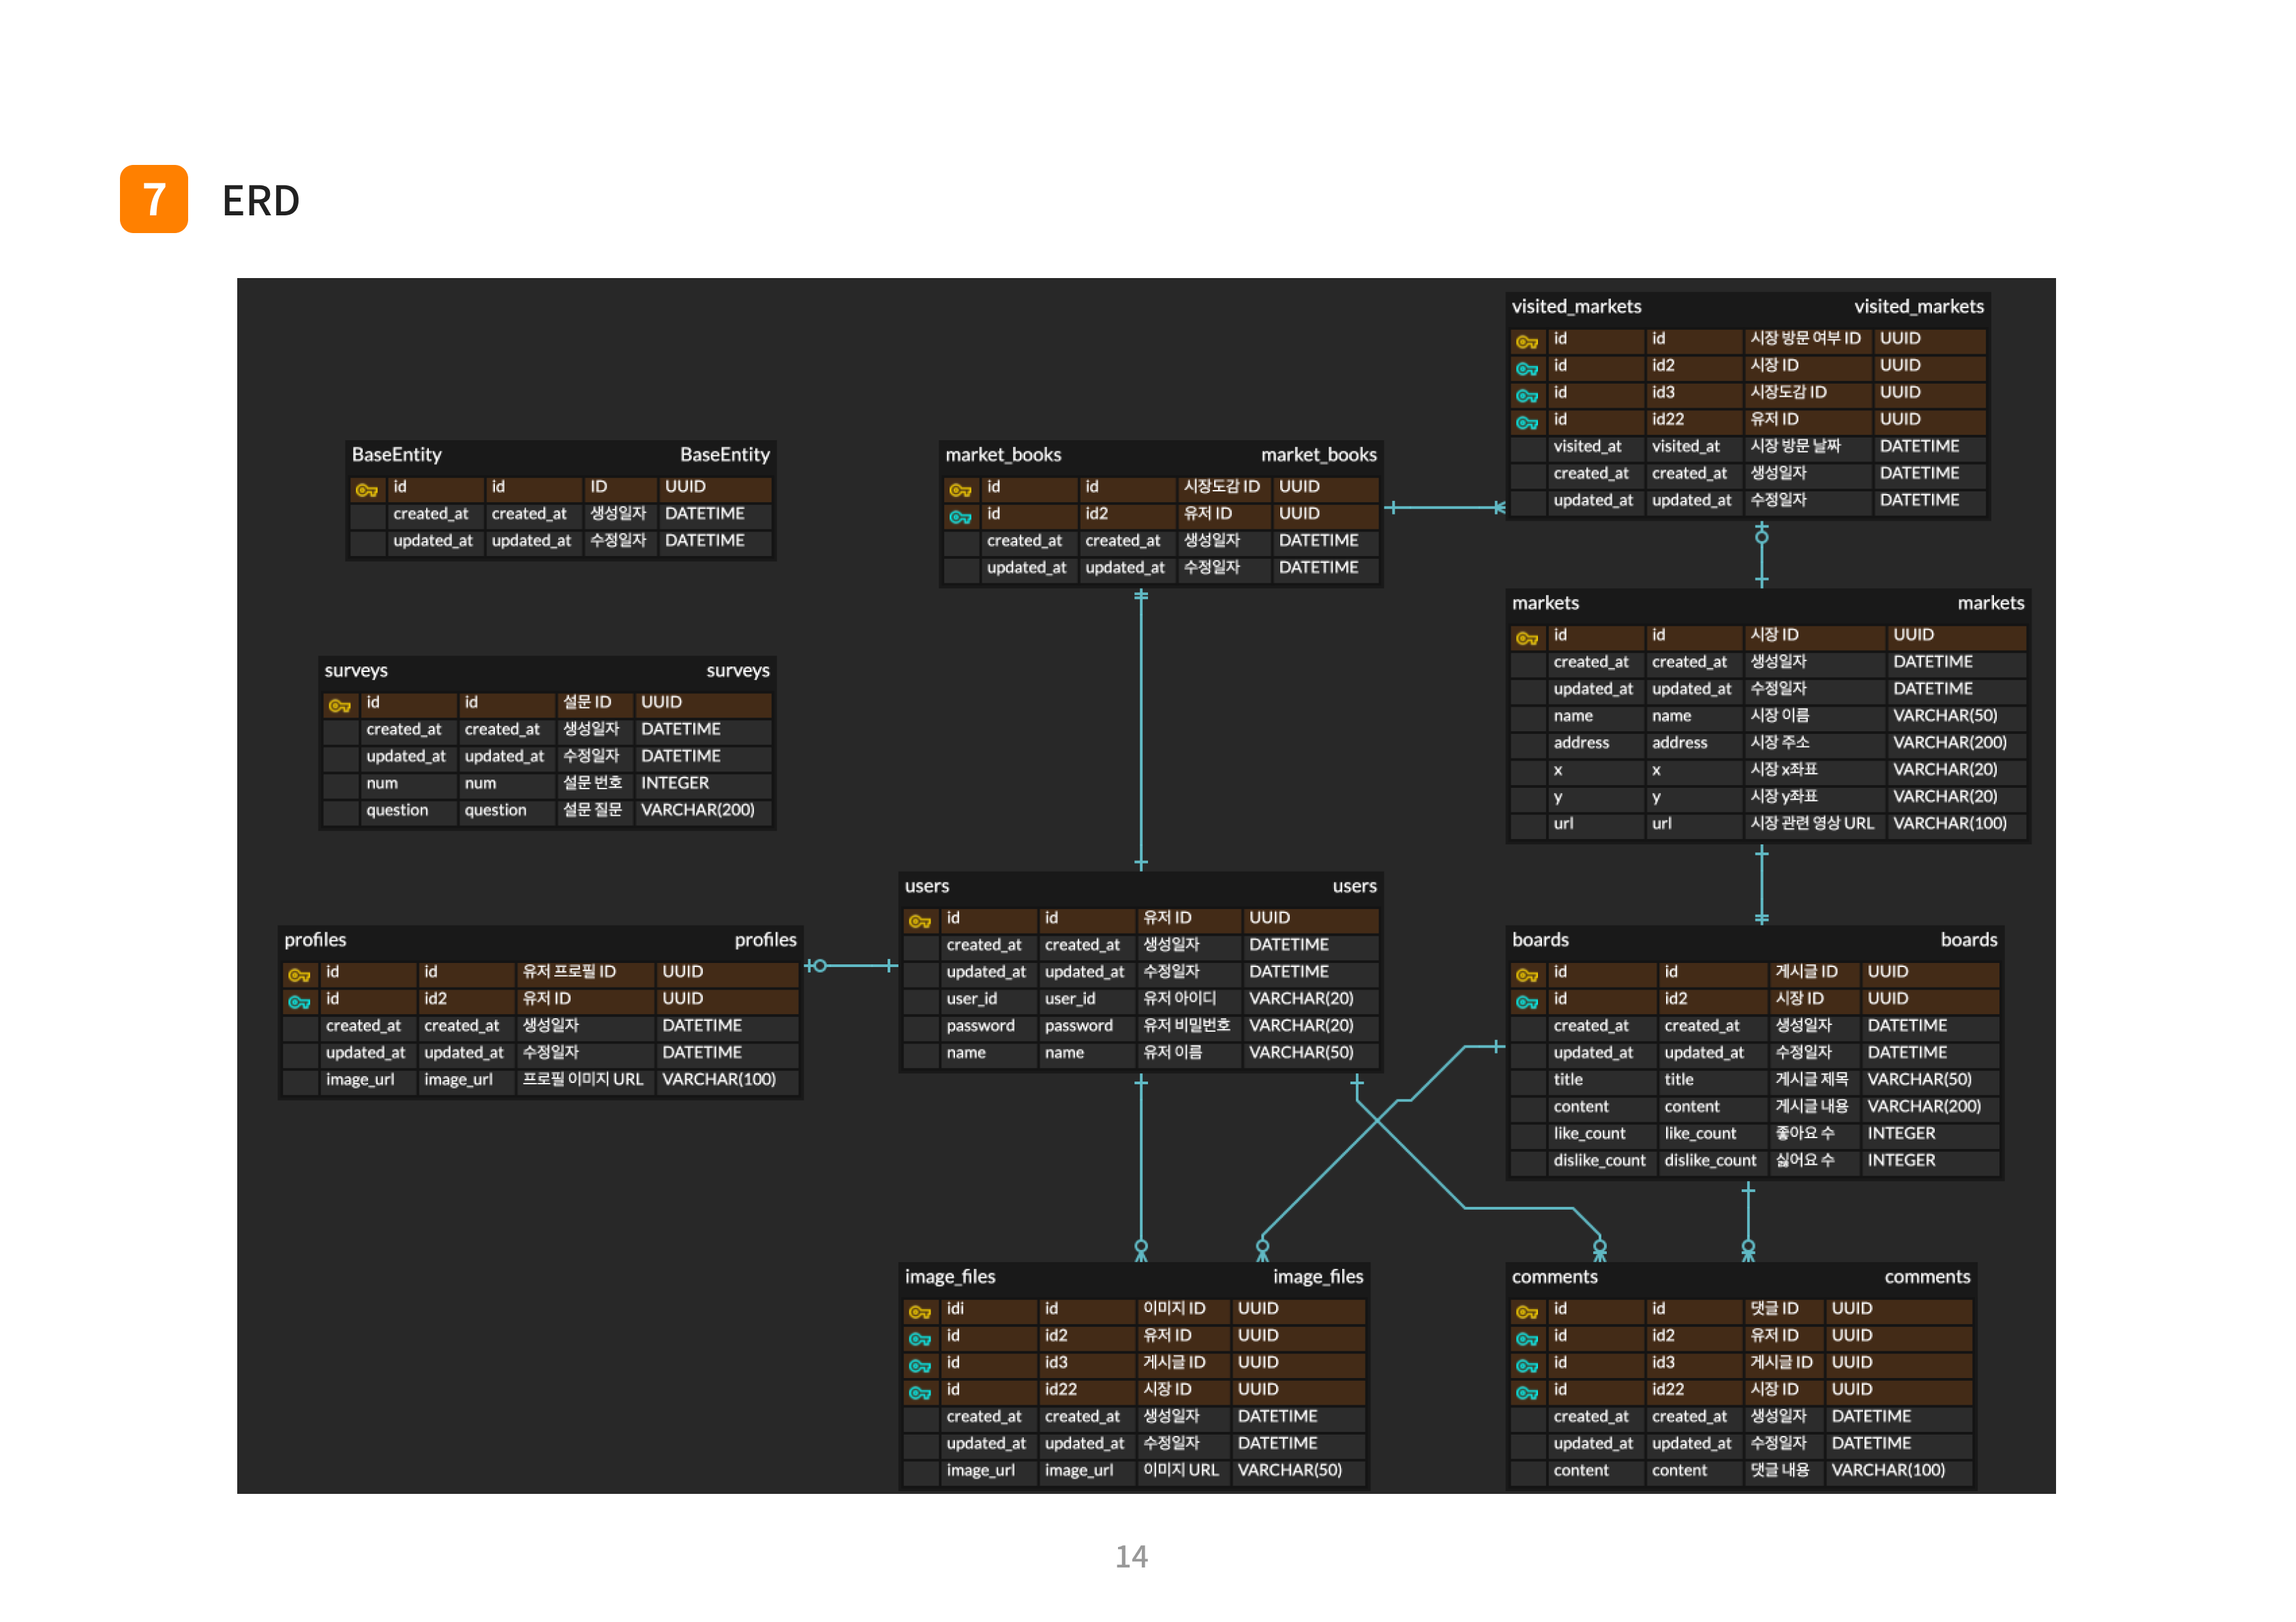
Task: Click the yellow key icon in visited_markets table
Action: click(x=1526, y=342)
